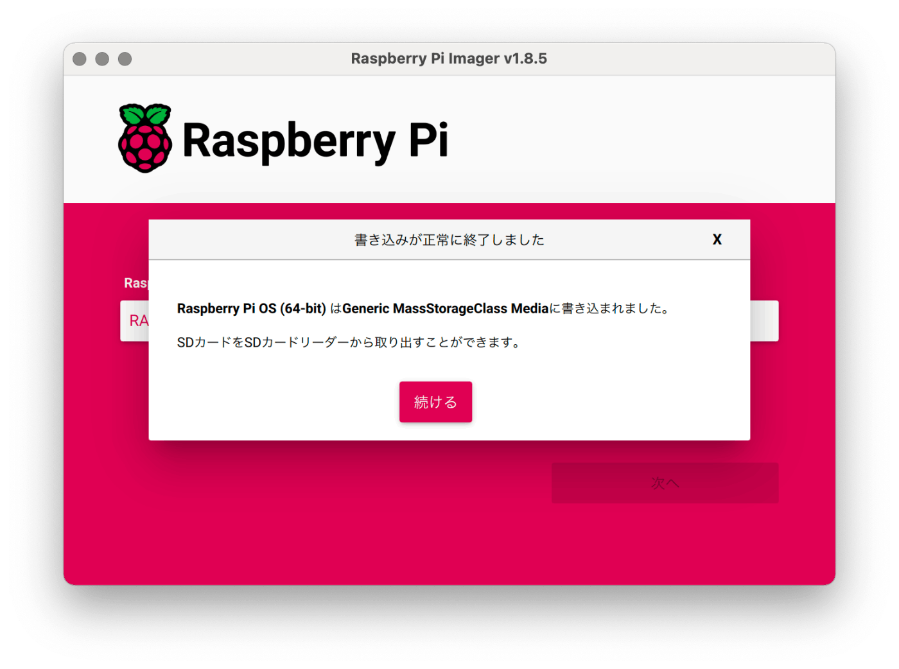Click the 書き込みが正常に終了しました dialog title
This screenshot has height=669, width=899.
[449, 240]
